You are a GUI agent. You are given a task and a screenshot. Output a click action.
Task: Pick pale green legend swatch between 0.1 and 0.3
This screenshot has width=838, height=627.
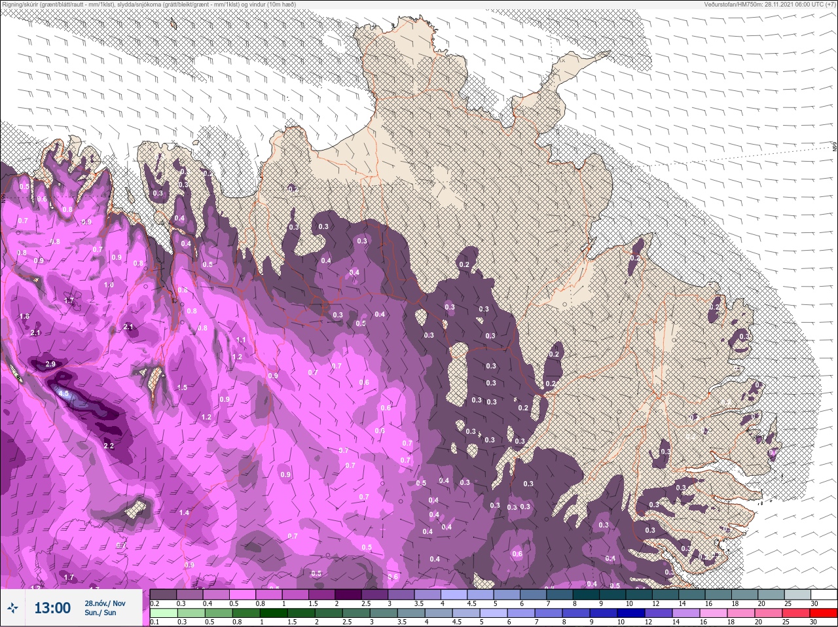[164, 613]
